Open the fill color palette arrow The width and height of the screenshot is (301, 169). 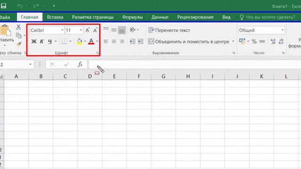tap(85, 41)
